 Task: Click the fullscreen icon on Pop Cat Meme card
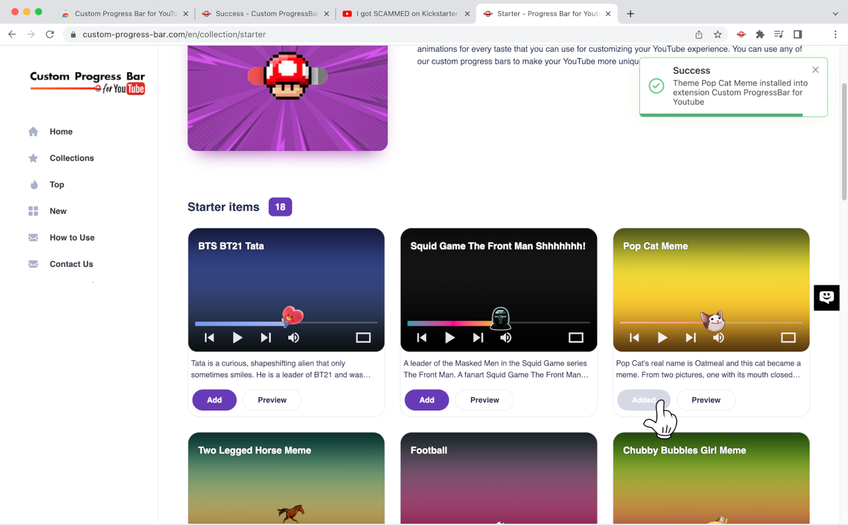click(788, 338)
